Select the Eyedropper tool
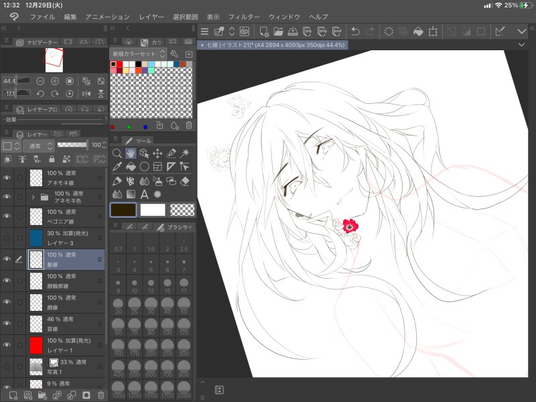 coord(117,167)
